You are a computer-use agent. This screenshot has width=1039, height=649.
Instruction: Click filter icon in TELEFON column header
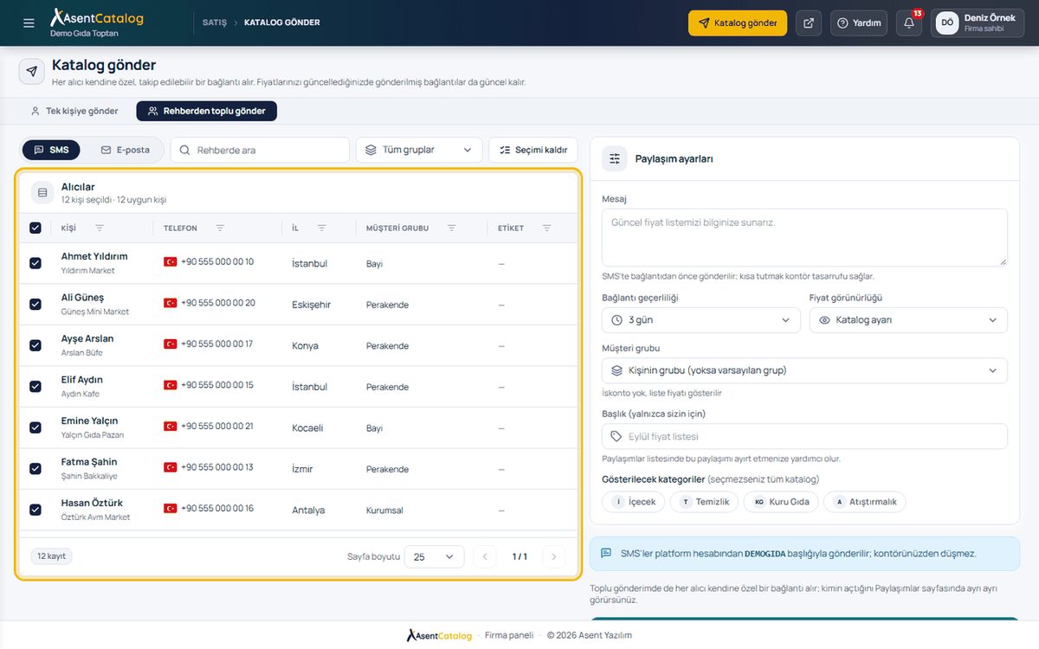(x=220, y=228)
